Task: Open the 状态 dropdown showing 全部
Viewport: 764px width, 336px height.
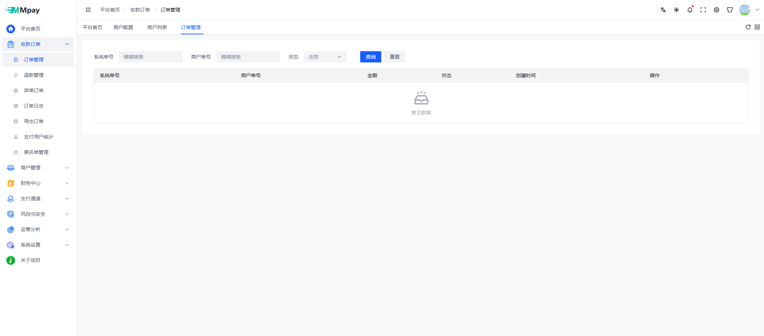Action: click(x=325, y=57)
